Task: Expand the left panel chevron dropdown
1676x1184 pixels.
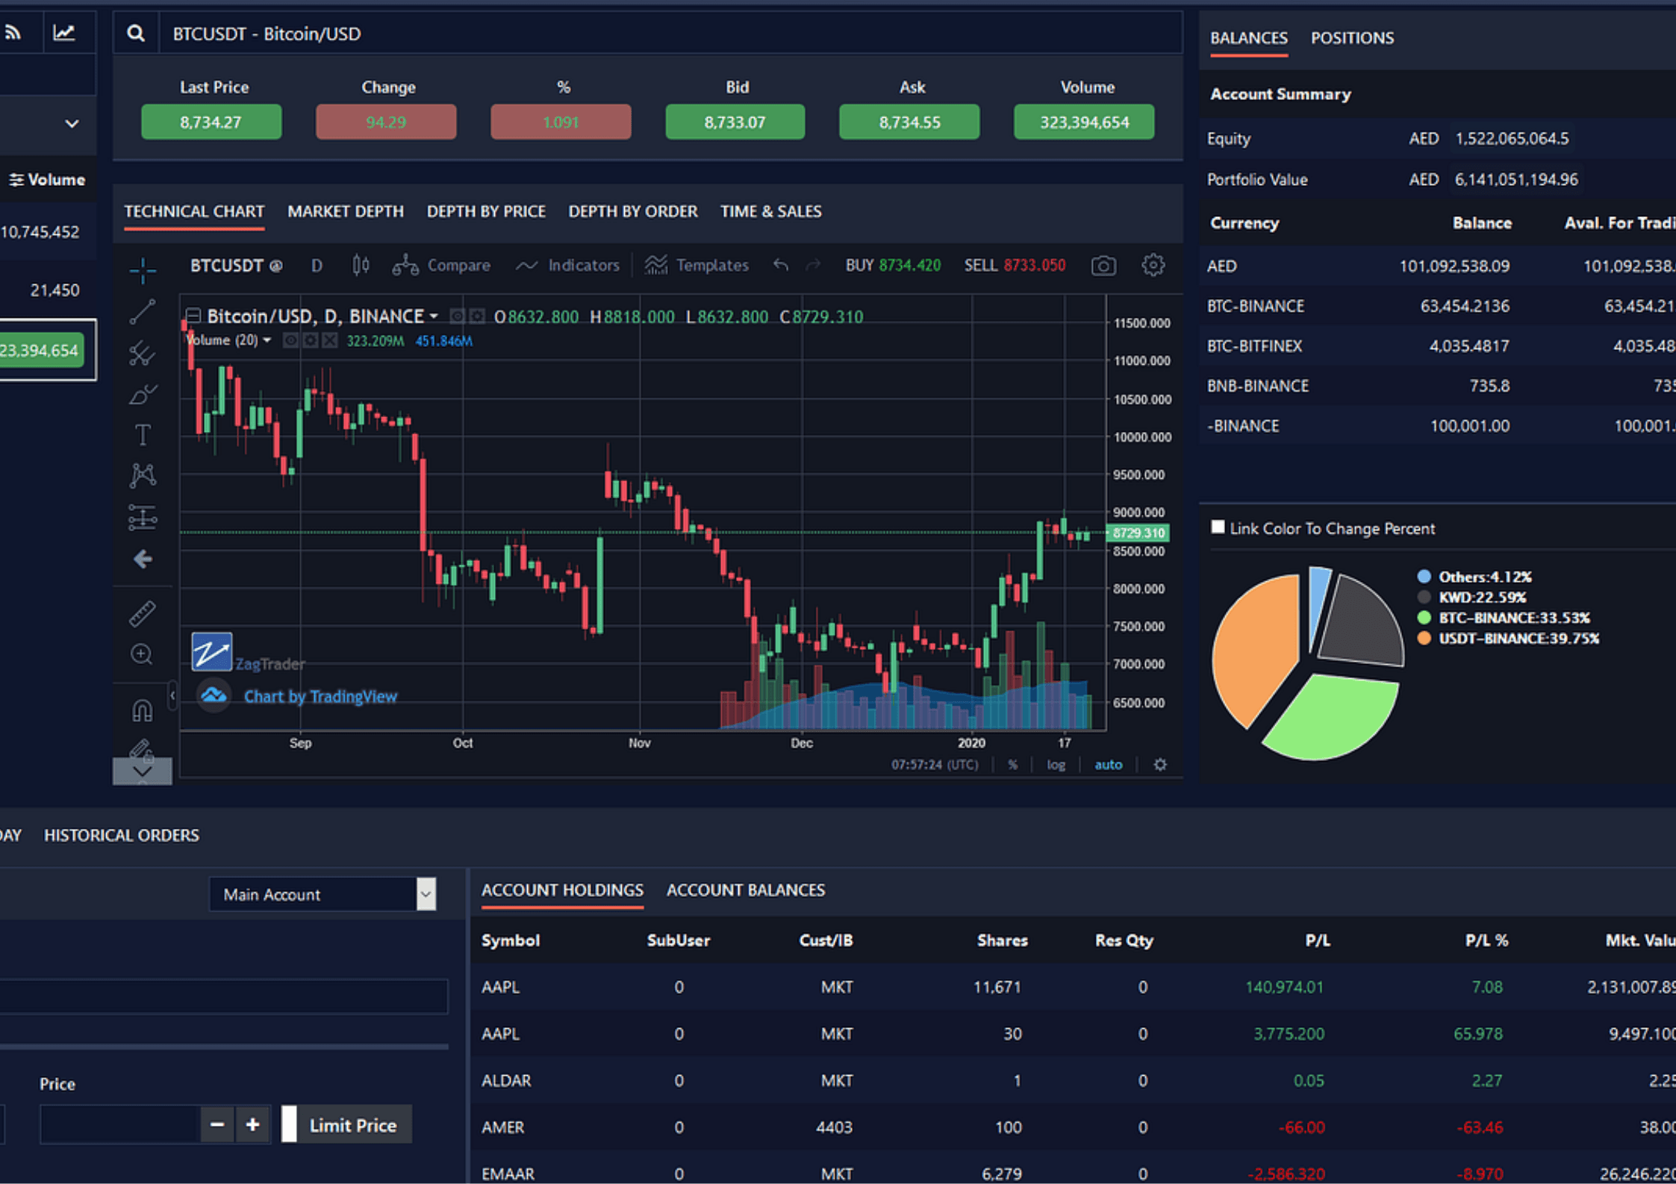Action: point(72,123)
